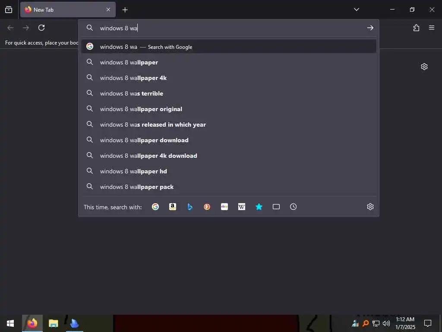Click the Go arrow in address bar

coord(370,28)
